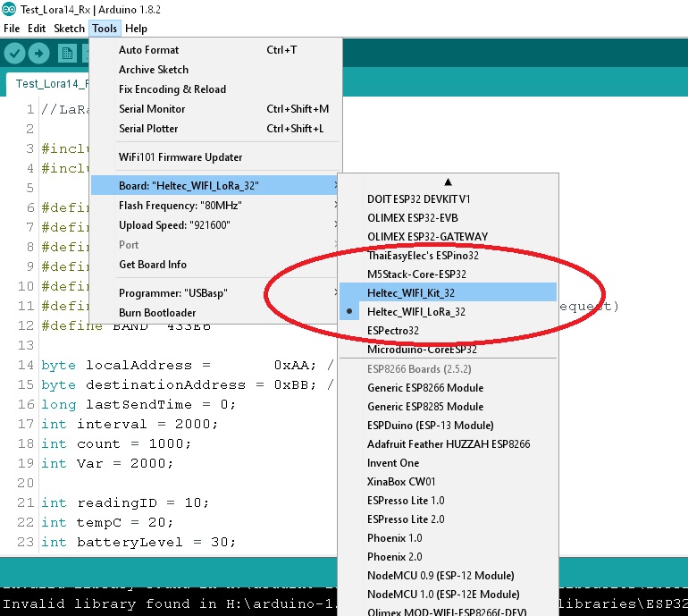
Task: Select Microduino-CoreESP32 board
Action: tap(448, 350)
